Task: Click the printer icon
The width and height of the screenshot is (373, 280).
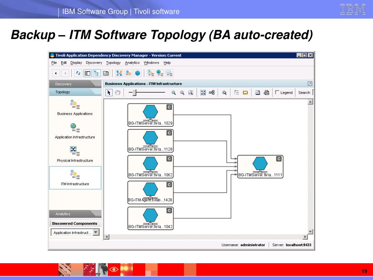Action: (x=258, y=93)
